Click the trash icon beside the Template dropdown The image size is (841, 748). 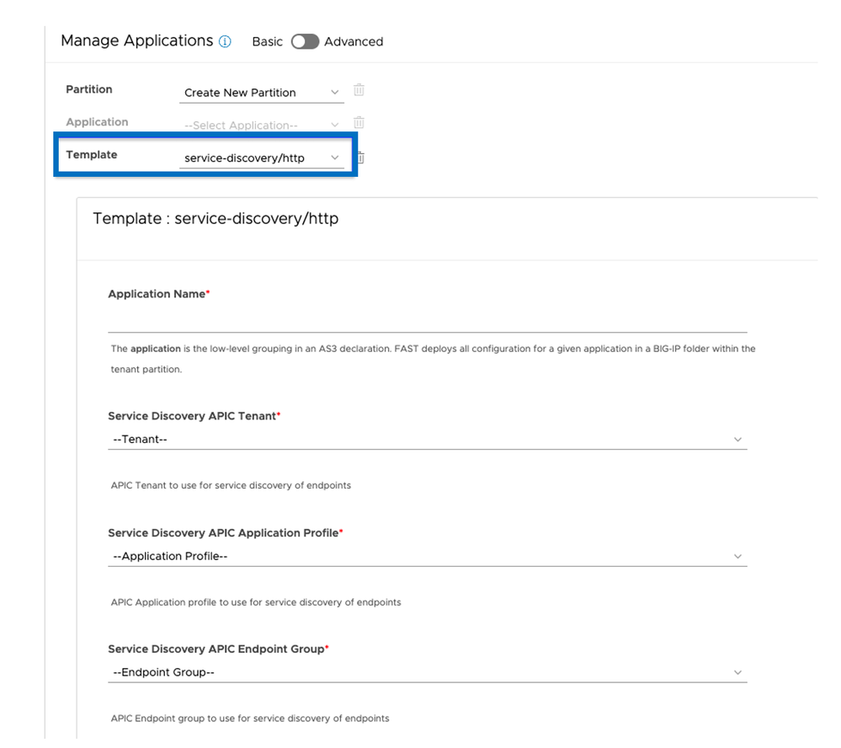coord(360,158)
